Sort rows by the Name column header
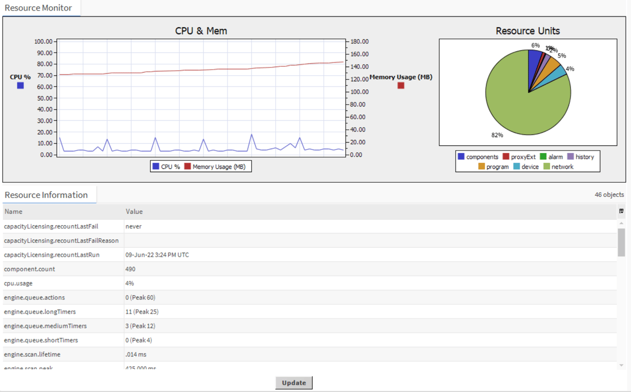Viewport: 631px width, 392px height. click(x=13, y=211)
